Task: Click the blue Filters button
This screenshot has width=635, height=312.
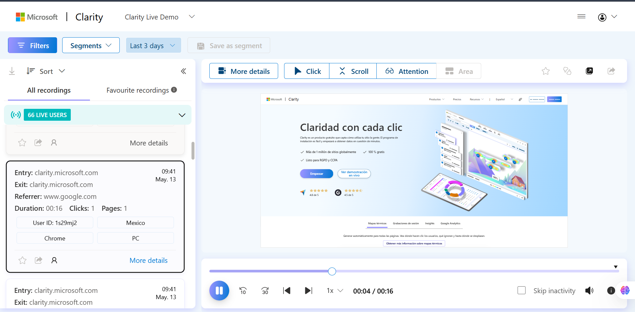Action: 32,46
